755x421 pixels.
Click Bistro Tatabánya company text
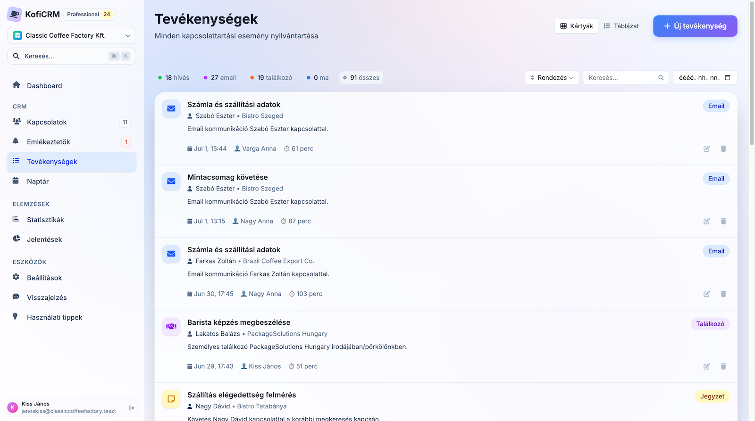coord(262,406)
